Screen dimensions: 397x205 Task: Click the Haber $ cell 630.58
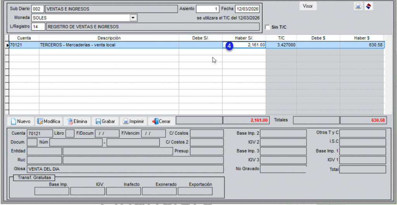[362, 45]
